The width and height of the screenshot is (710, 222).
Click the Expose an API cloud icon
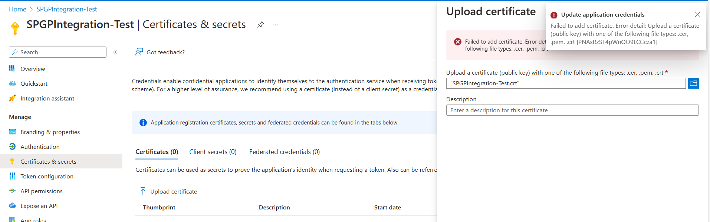(12, 205)
